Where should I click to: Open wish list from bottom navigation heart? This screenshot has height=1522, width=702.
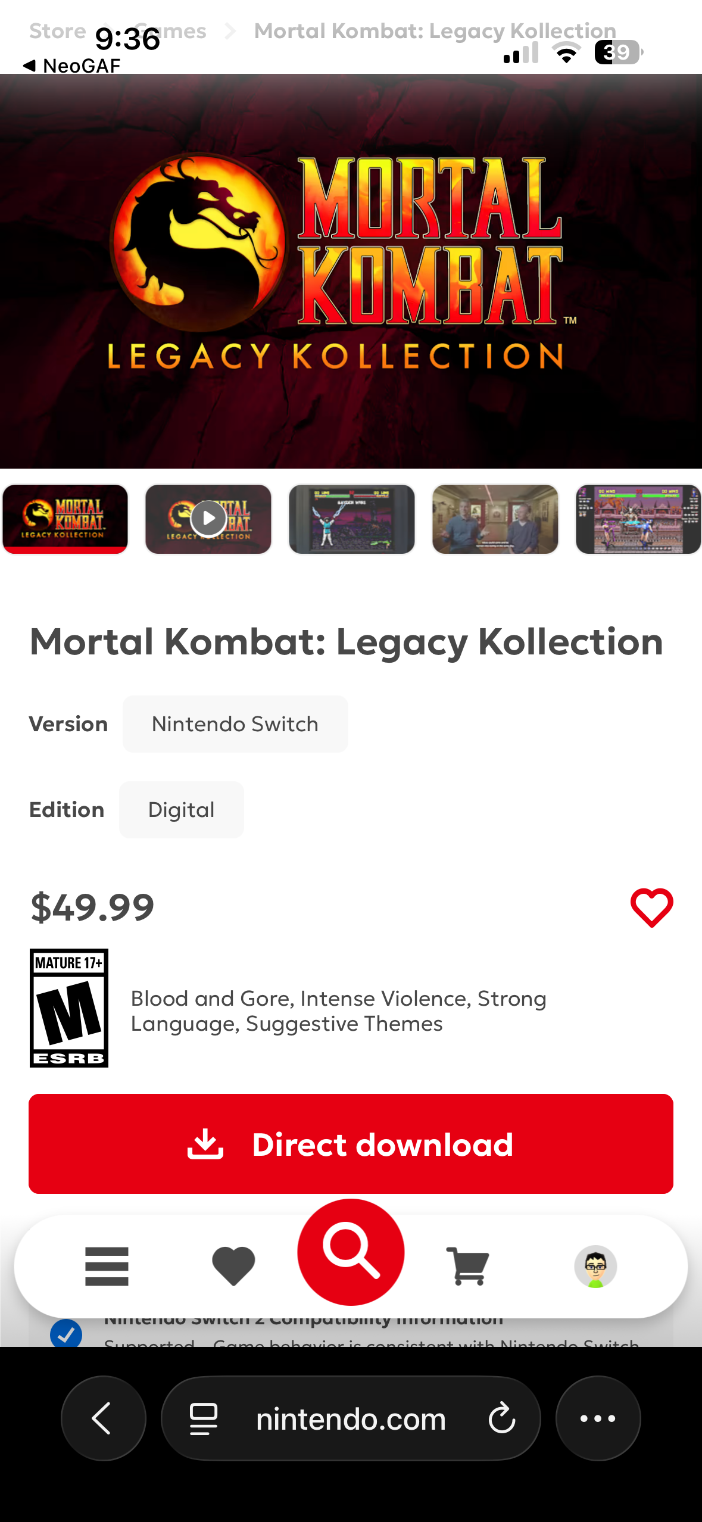click(233, 1266)
